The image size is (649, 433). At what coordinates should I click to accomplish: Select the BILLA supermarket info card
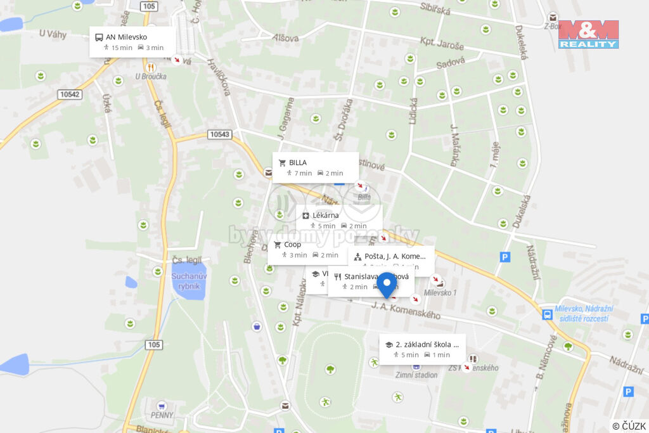[316, 167]
